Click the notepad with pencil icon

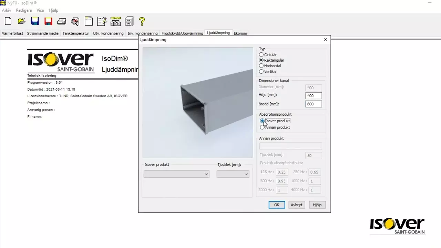point(102,21)
